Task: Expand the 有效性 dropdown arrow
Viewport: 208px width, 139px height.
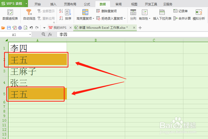Action: [150, 18]
